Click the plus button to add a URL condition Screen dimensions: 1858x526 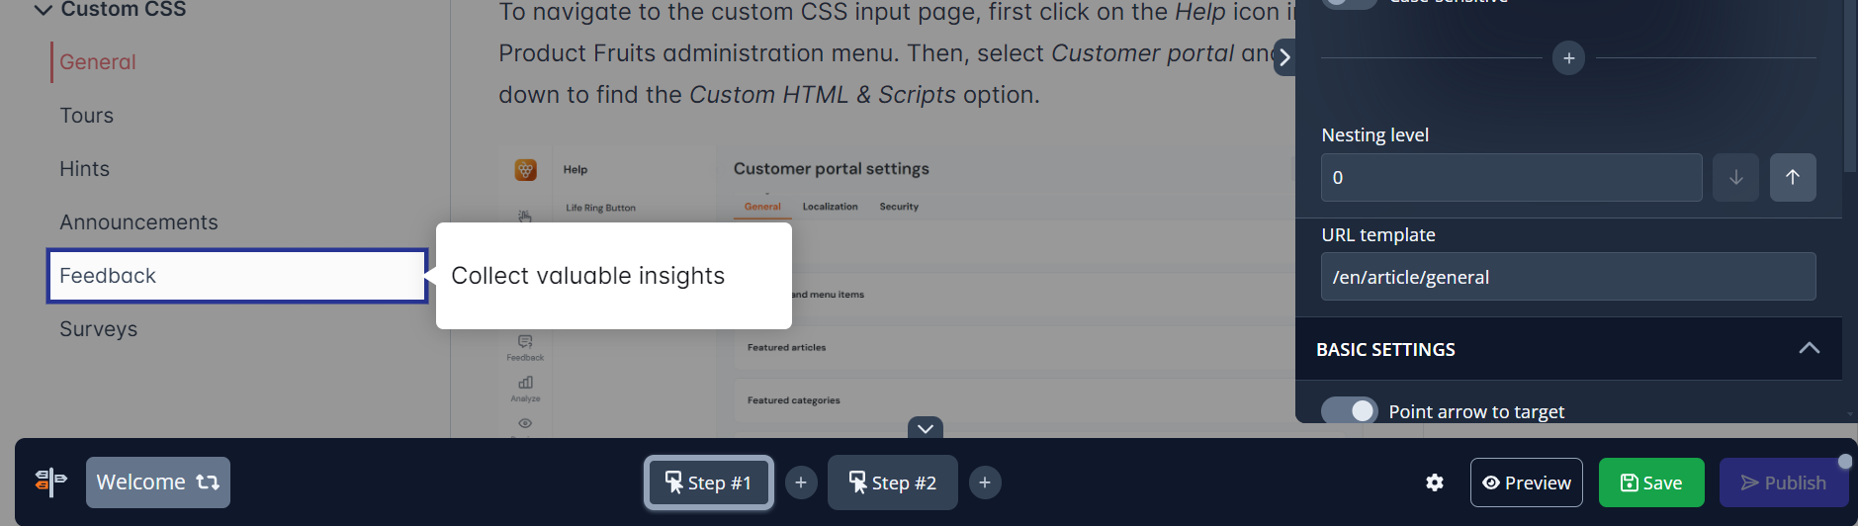point(1568,58)
